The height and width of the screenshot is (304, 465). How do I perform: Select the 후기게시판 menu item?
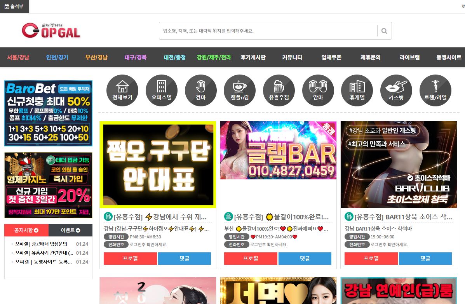point(253,57)
